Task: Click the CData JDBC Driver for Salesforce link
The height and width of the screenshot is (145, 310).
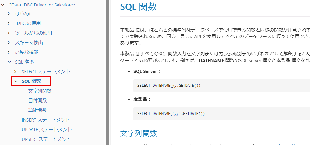Action: [42, 5]
